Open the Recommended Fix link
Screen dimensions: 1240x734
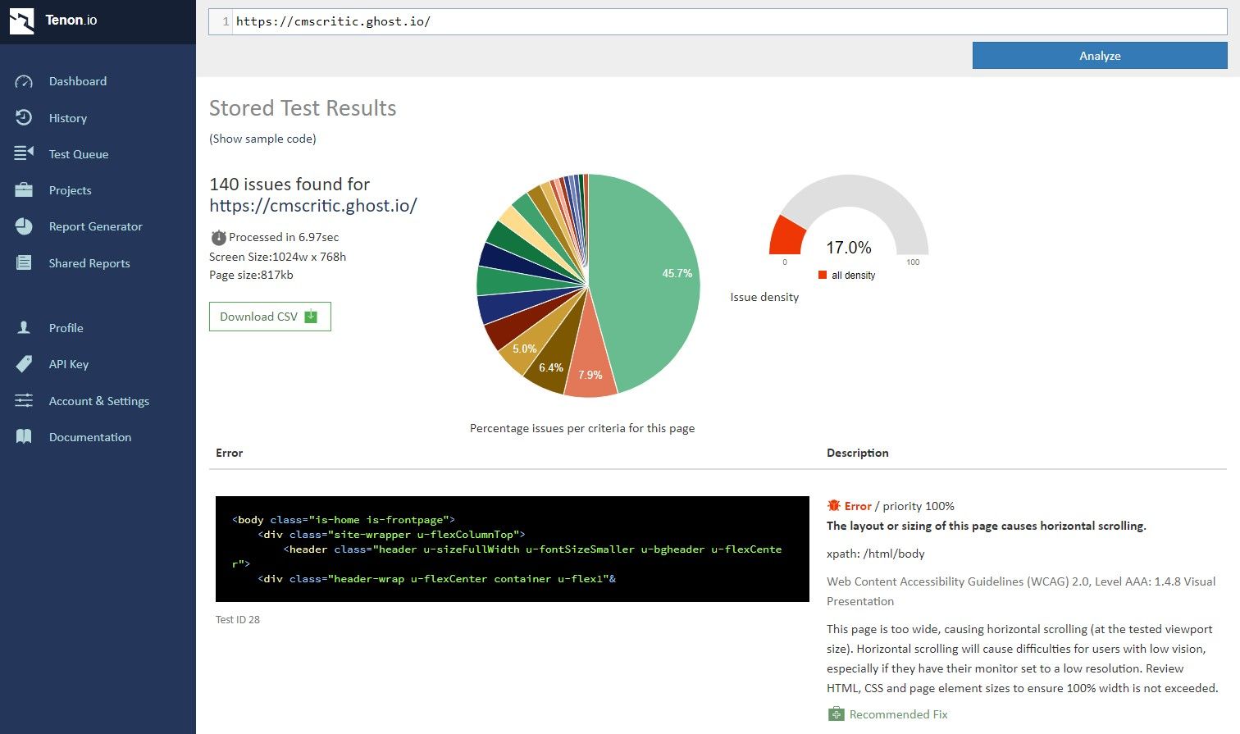[898, 714]
